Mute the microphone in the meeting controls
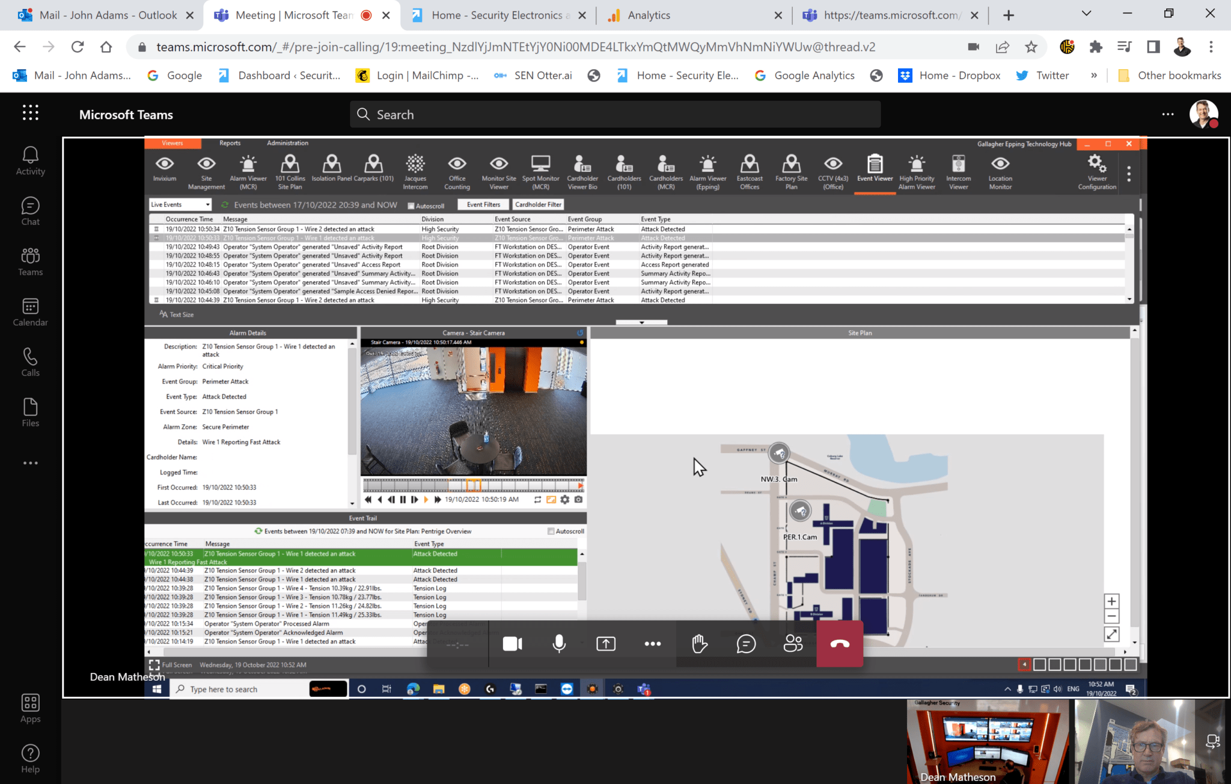Screen dimensions: 1231x784 (x=558, y=643)
